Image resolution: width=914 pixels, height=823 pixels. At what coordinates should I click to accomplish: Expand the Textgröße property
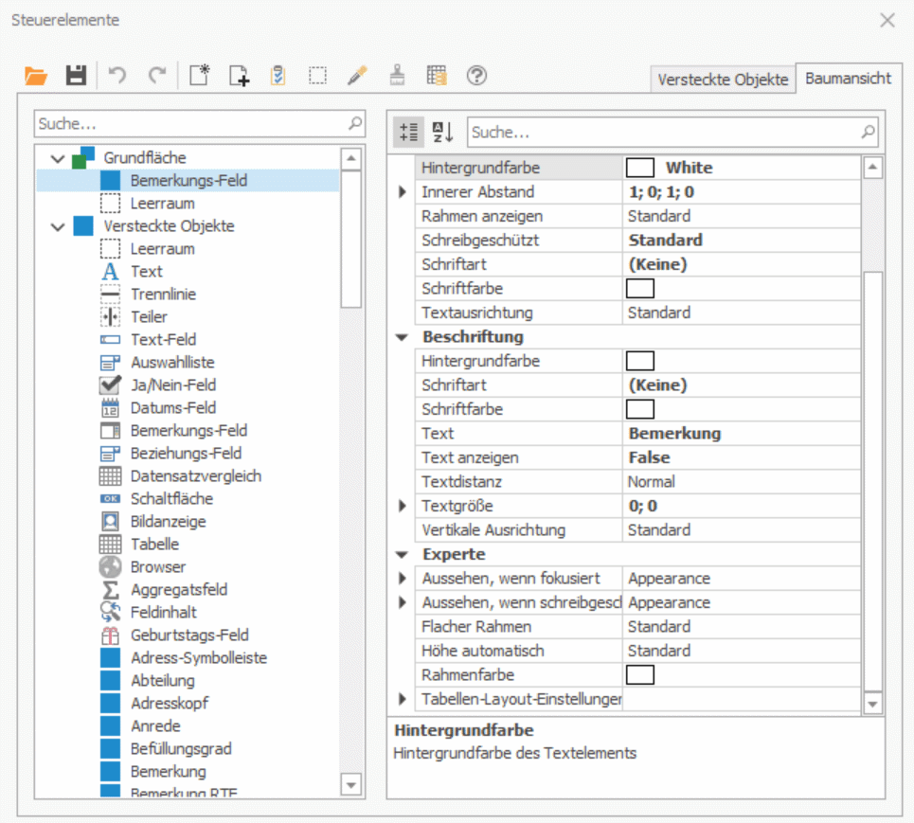pos(403,506)
